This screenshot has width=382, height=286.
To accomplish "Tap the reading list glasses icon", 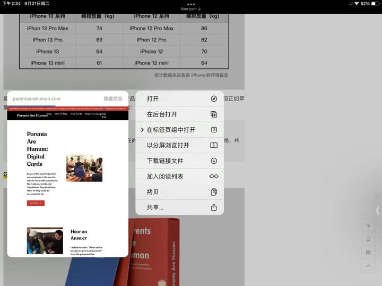I will [x=214, y=176].
